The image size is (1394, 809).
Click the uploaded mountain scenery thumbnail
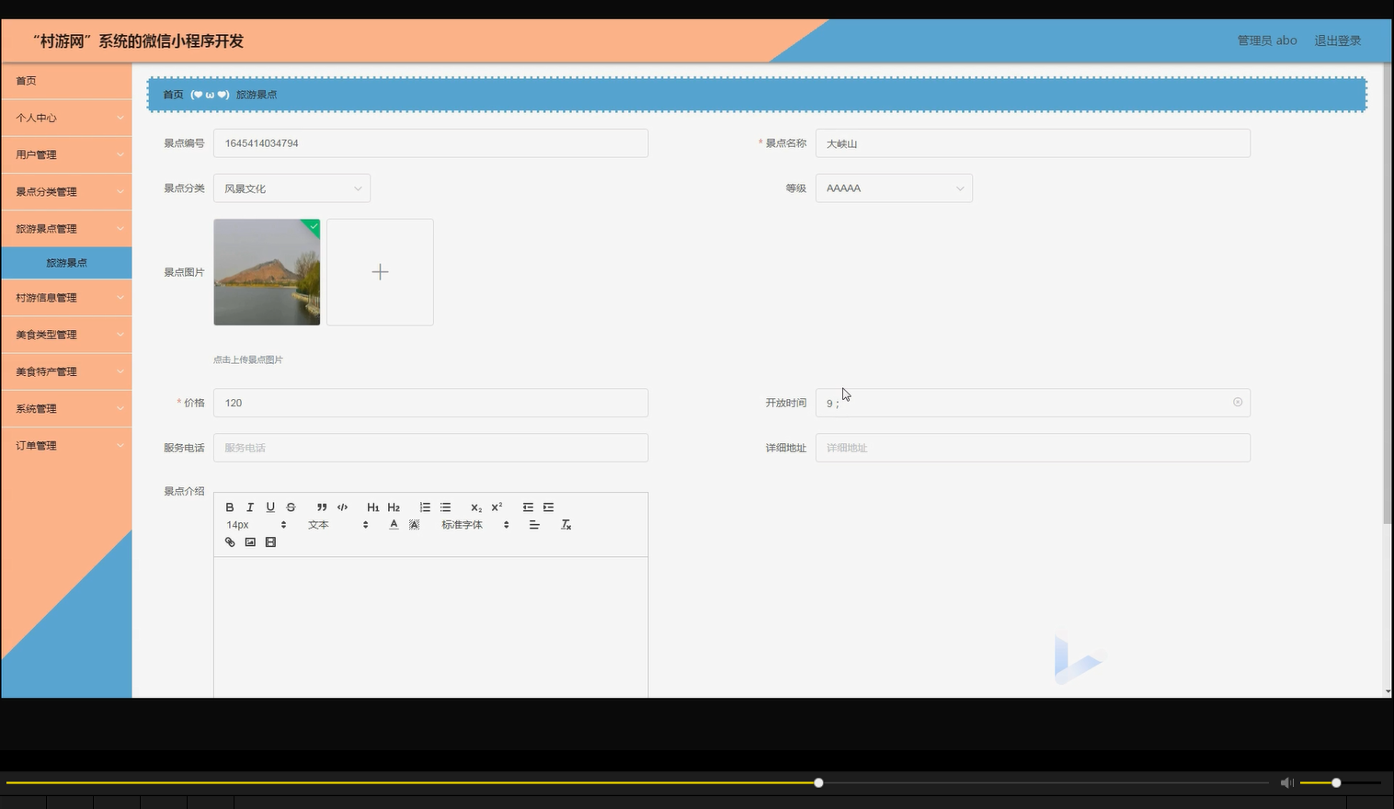(267, 272)
